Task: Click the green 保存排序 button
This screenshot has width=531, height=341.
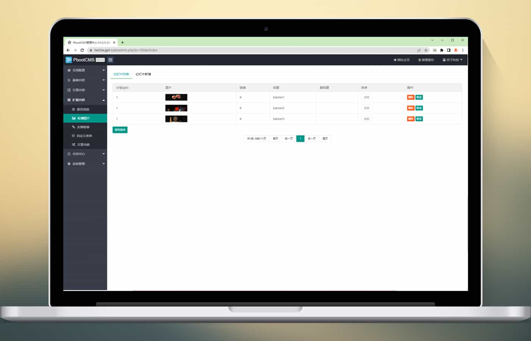Action: coord(120,130)
